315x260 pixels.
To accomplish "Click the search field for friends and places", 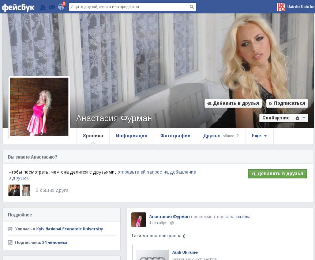I will [x=128, y=7].
